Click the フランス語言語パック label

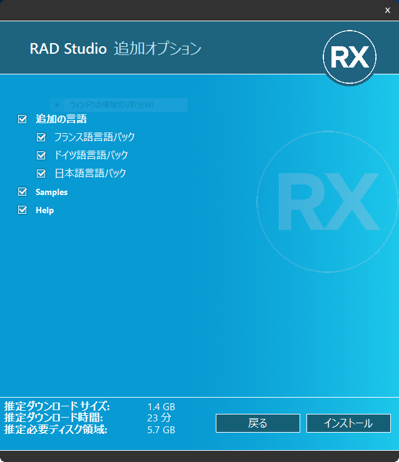[94, 137]
